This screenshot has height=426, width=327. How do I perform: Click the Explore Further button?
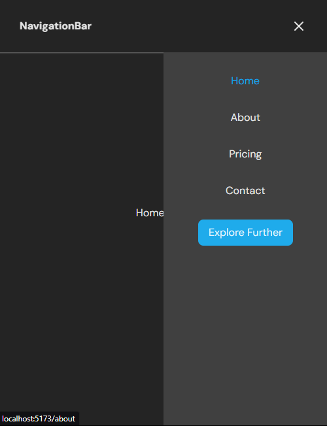pos(245,233)
